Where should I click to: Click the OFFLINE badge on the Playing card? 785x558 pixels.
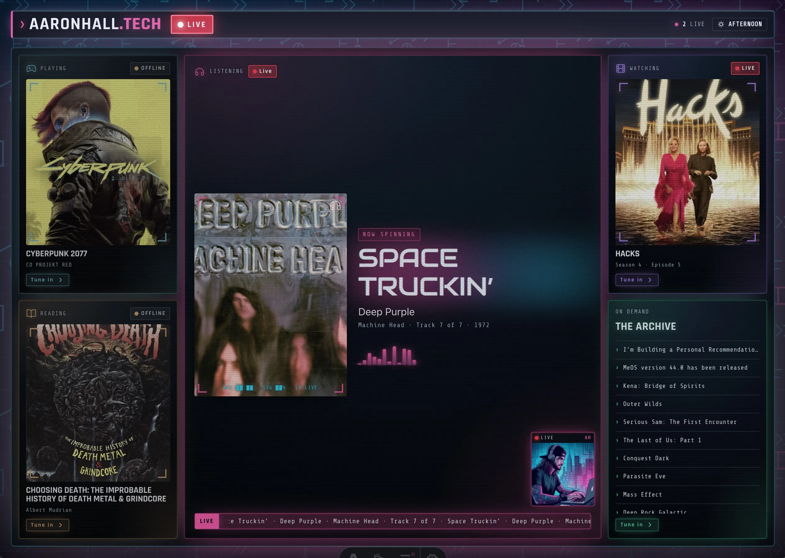tap(150, 68)
